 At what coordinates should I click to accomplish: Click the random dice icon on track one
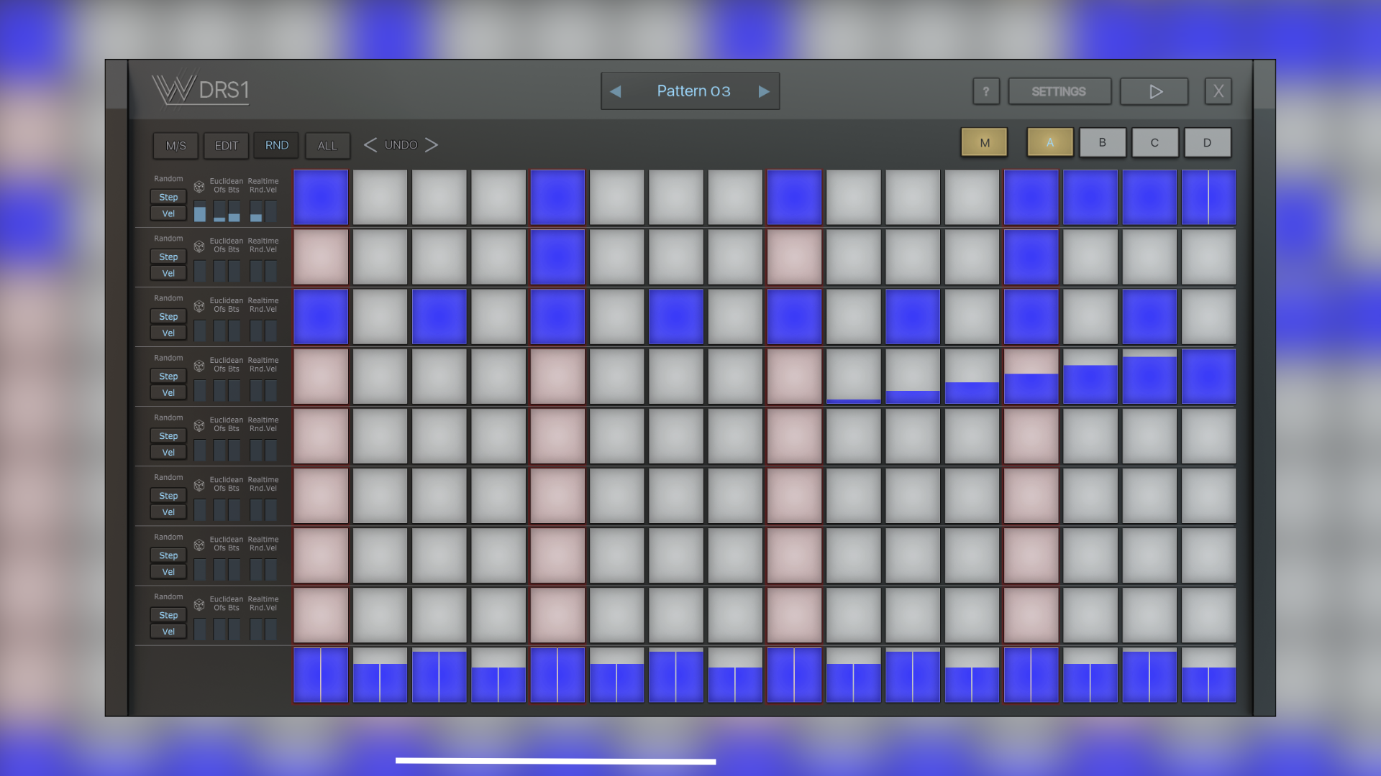coord(199,187)
